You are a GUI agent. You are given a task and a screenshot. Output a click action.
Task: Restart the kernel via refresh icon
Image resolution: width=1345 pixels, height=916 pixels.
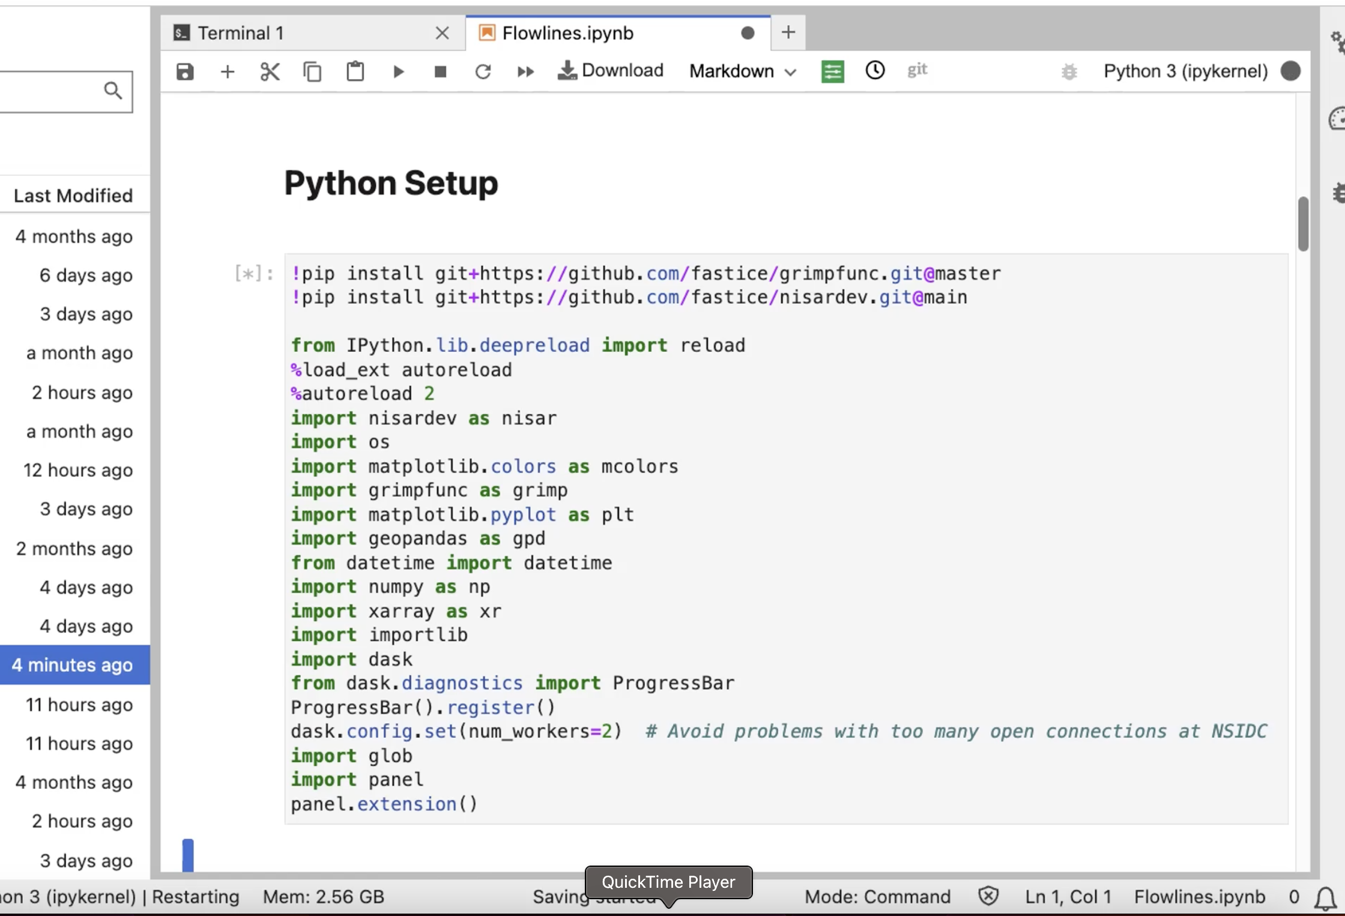tap(483, 71)
